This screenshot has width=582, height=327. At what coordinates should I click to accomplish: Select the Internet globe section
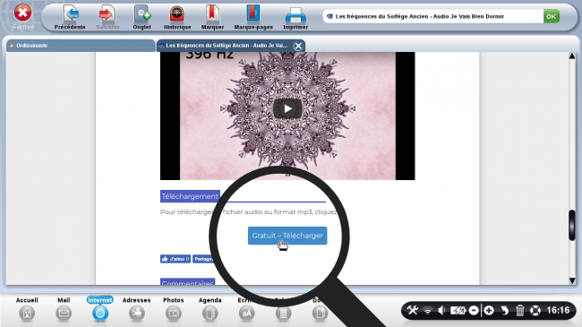100,309
